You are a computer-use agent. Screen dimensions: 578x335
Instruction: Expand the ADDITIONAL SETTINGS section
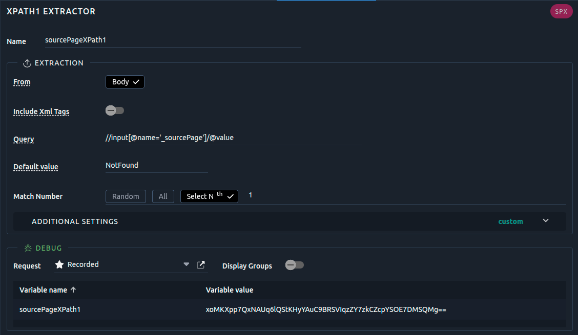(x=545, y=221)
